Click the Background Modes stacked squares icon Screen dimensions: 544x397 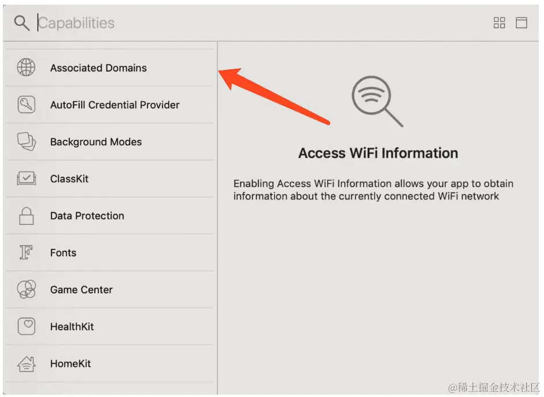(x=26, y=142)
